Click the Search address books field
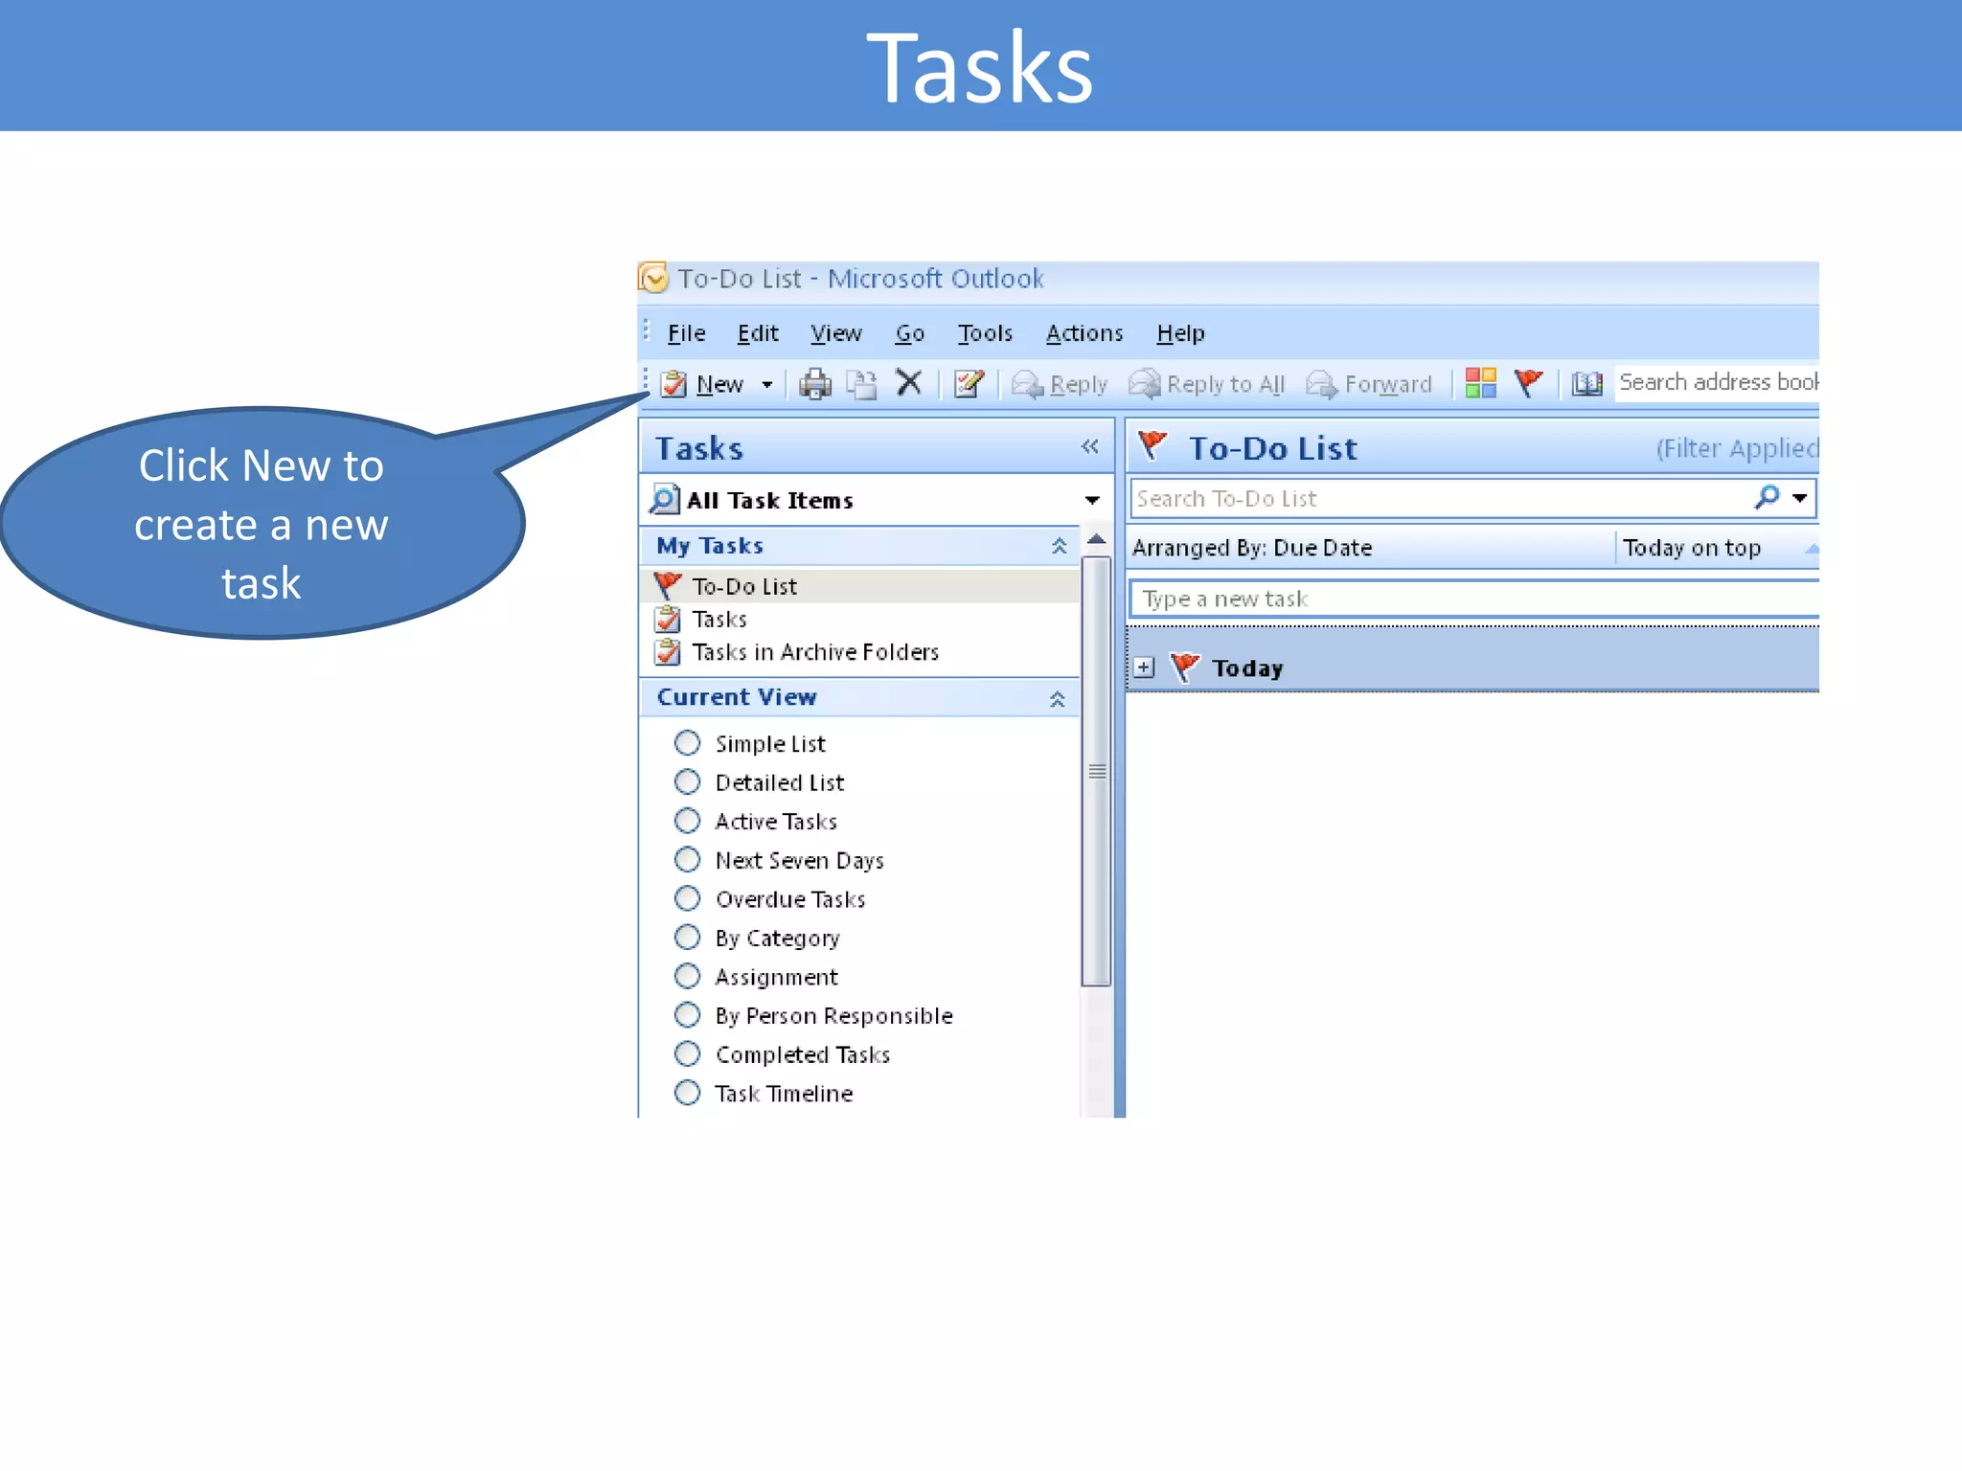This screenshot has height=1471, width=1962. (1718, 382)
